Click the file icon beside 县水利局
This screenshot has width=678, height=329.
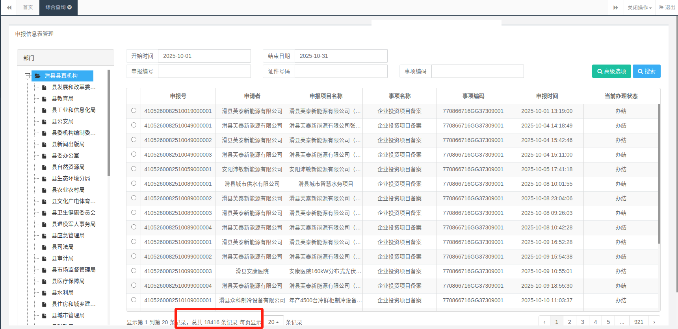tap(45, 293)
